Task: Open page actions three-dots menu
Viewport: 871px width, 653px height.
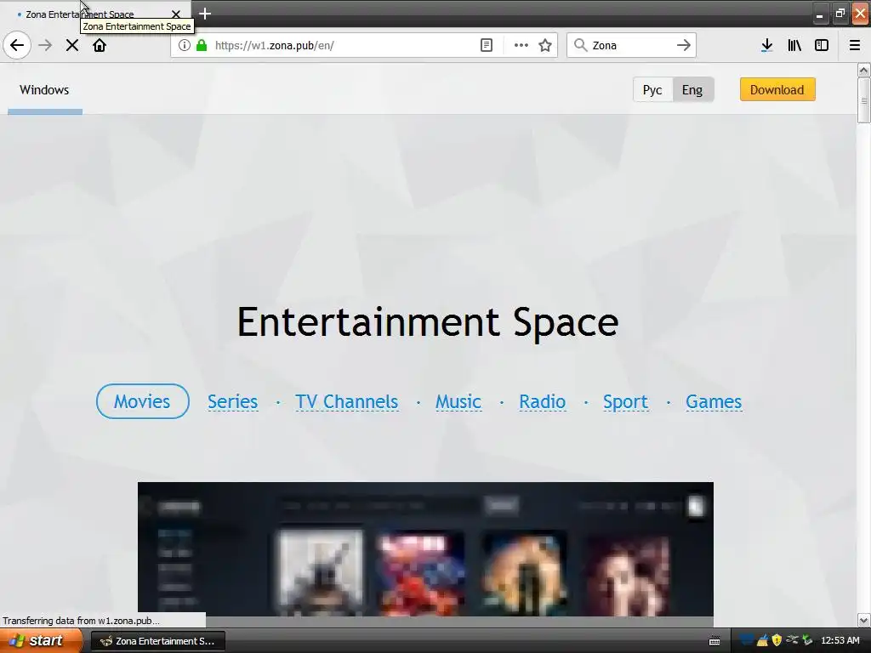Action: (521, 45)
